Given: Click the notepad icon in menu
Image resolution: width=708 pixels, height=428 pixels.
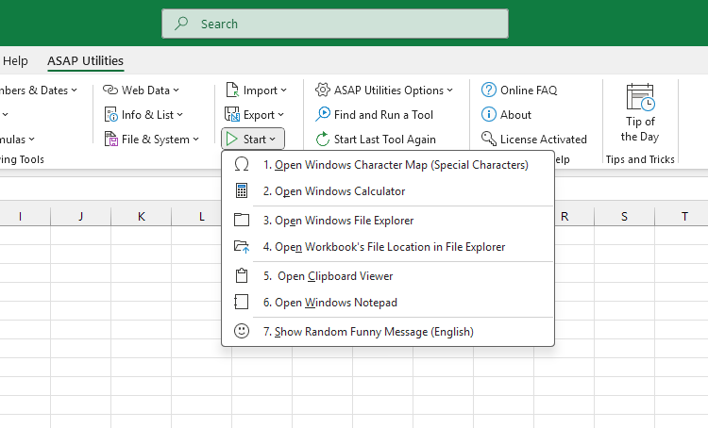Looking at the screenshot, I should pyautogui.click(x=242, y=302).
